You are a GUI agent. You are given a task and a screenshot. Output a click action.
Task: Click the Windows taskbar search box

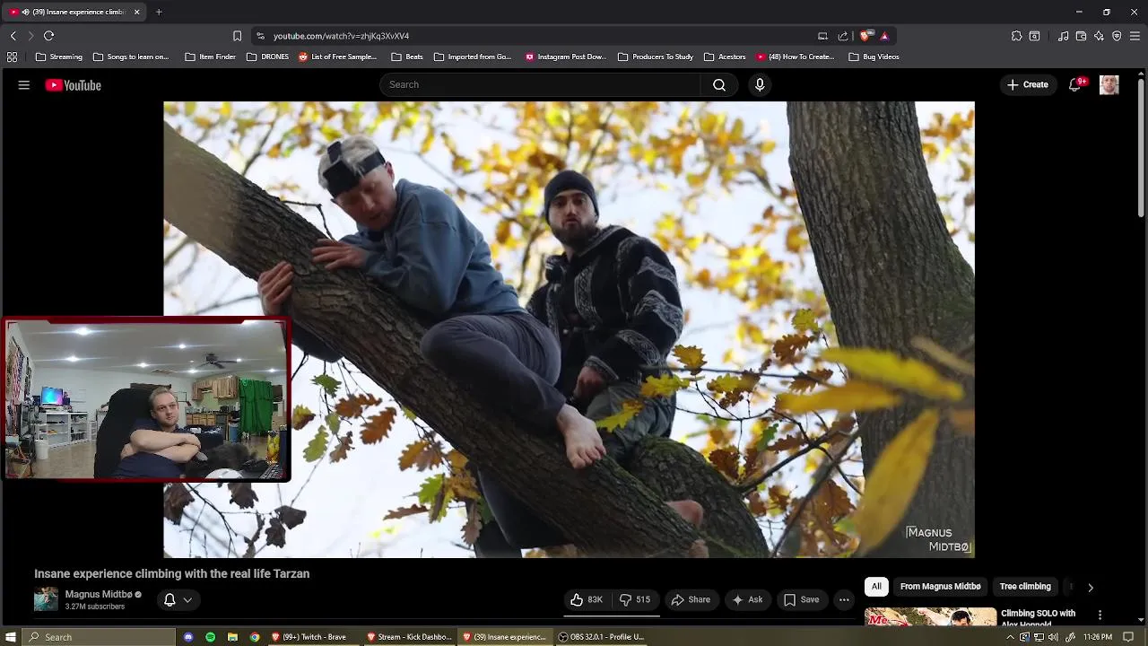97,637
